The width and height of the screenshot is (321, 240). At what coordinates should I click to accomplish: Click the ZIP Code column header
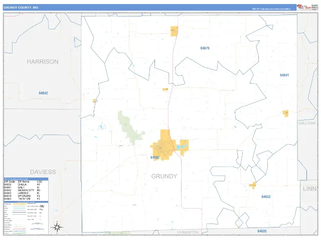[x=10, y=181]
